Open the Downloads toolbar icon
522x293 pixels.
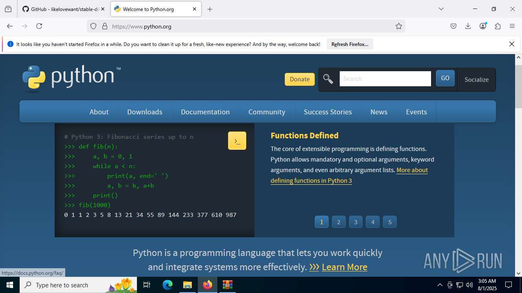click(x=468, y=26)
